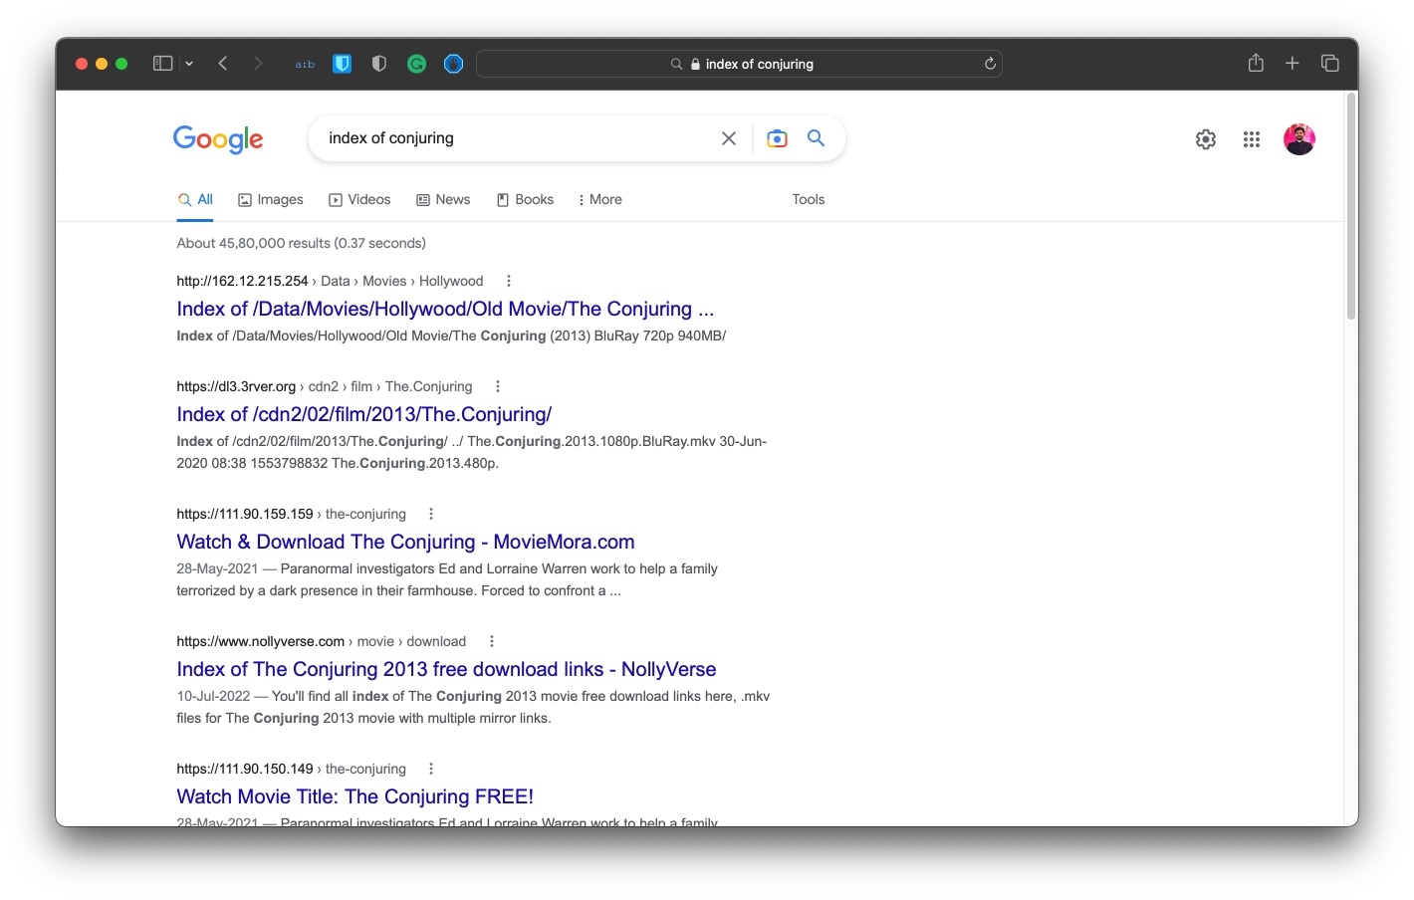Open the search Tools options
The height and width of the screenshot is (900, 1414).
[x=809, y=200]
